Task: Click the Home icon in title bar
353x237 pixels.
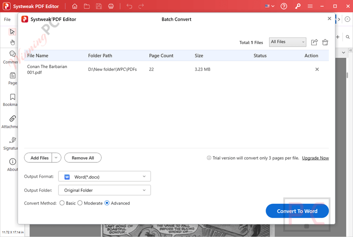Action: tap(75, 6)
